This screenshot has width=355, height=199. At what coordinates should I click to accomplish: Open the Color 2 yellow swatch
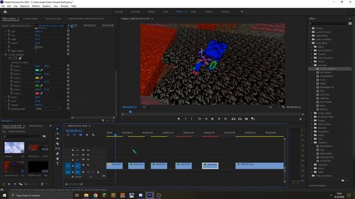[x=37, y=78]
